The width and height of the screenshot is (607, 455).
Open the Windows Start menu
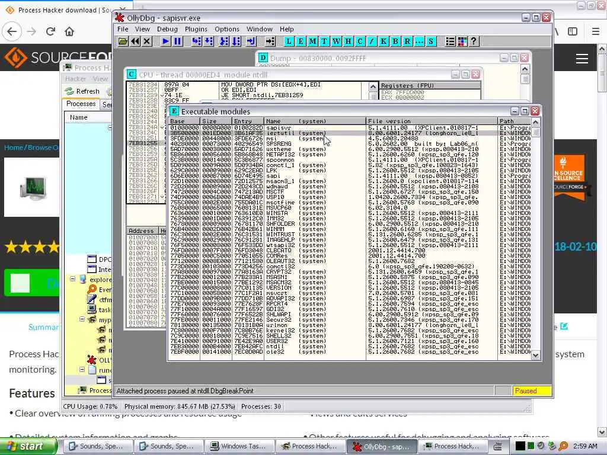point(27,446)
